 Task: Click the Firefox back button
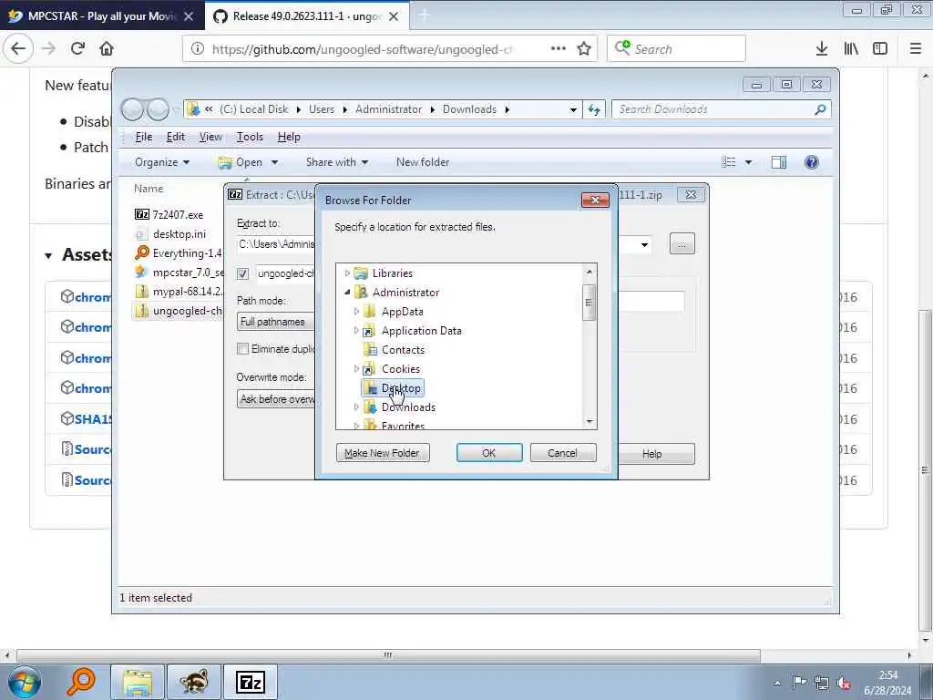(x=18, y=48)
